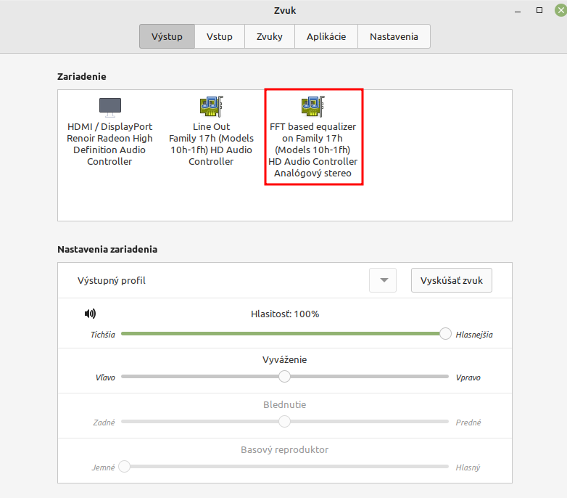
Task: Close the Zvuk sound window
Action: 558,11
